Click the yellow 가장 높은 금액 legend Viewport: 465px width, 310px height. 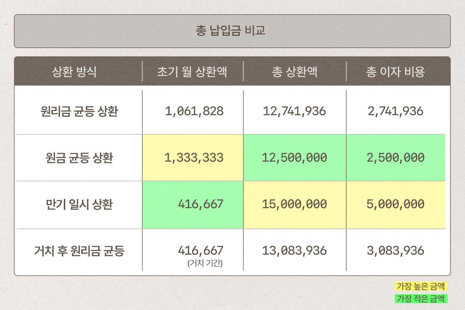[x=421, y=286]
